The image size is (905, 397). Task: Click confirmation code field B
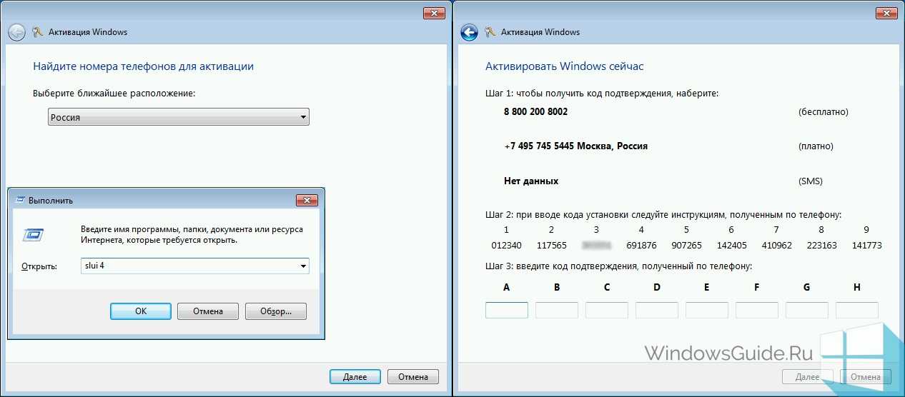click(x=557, y=310)
